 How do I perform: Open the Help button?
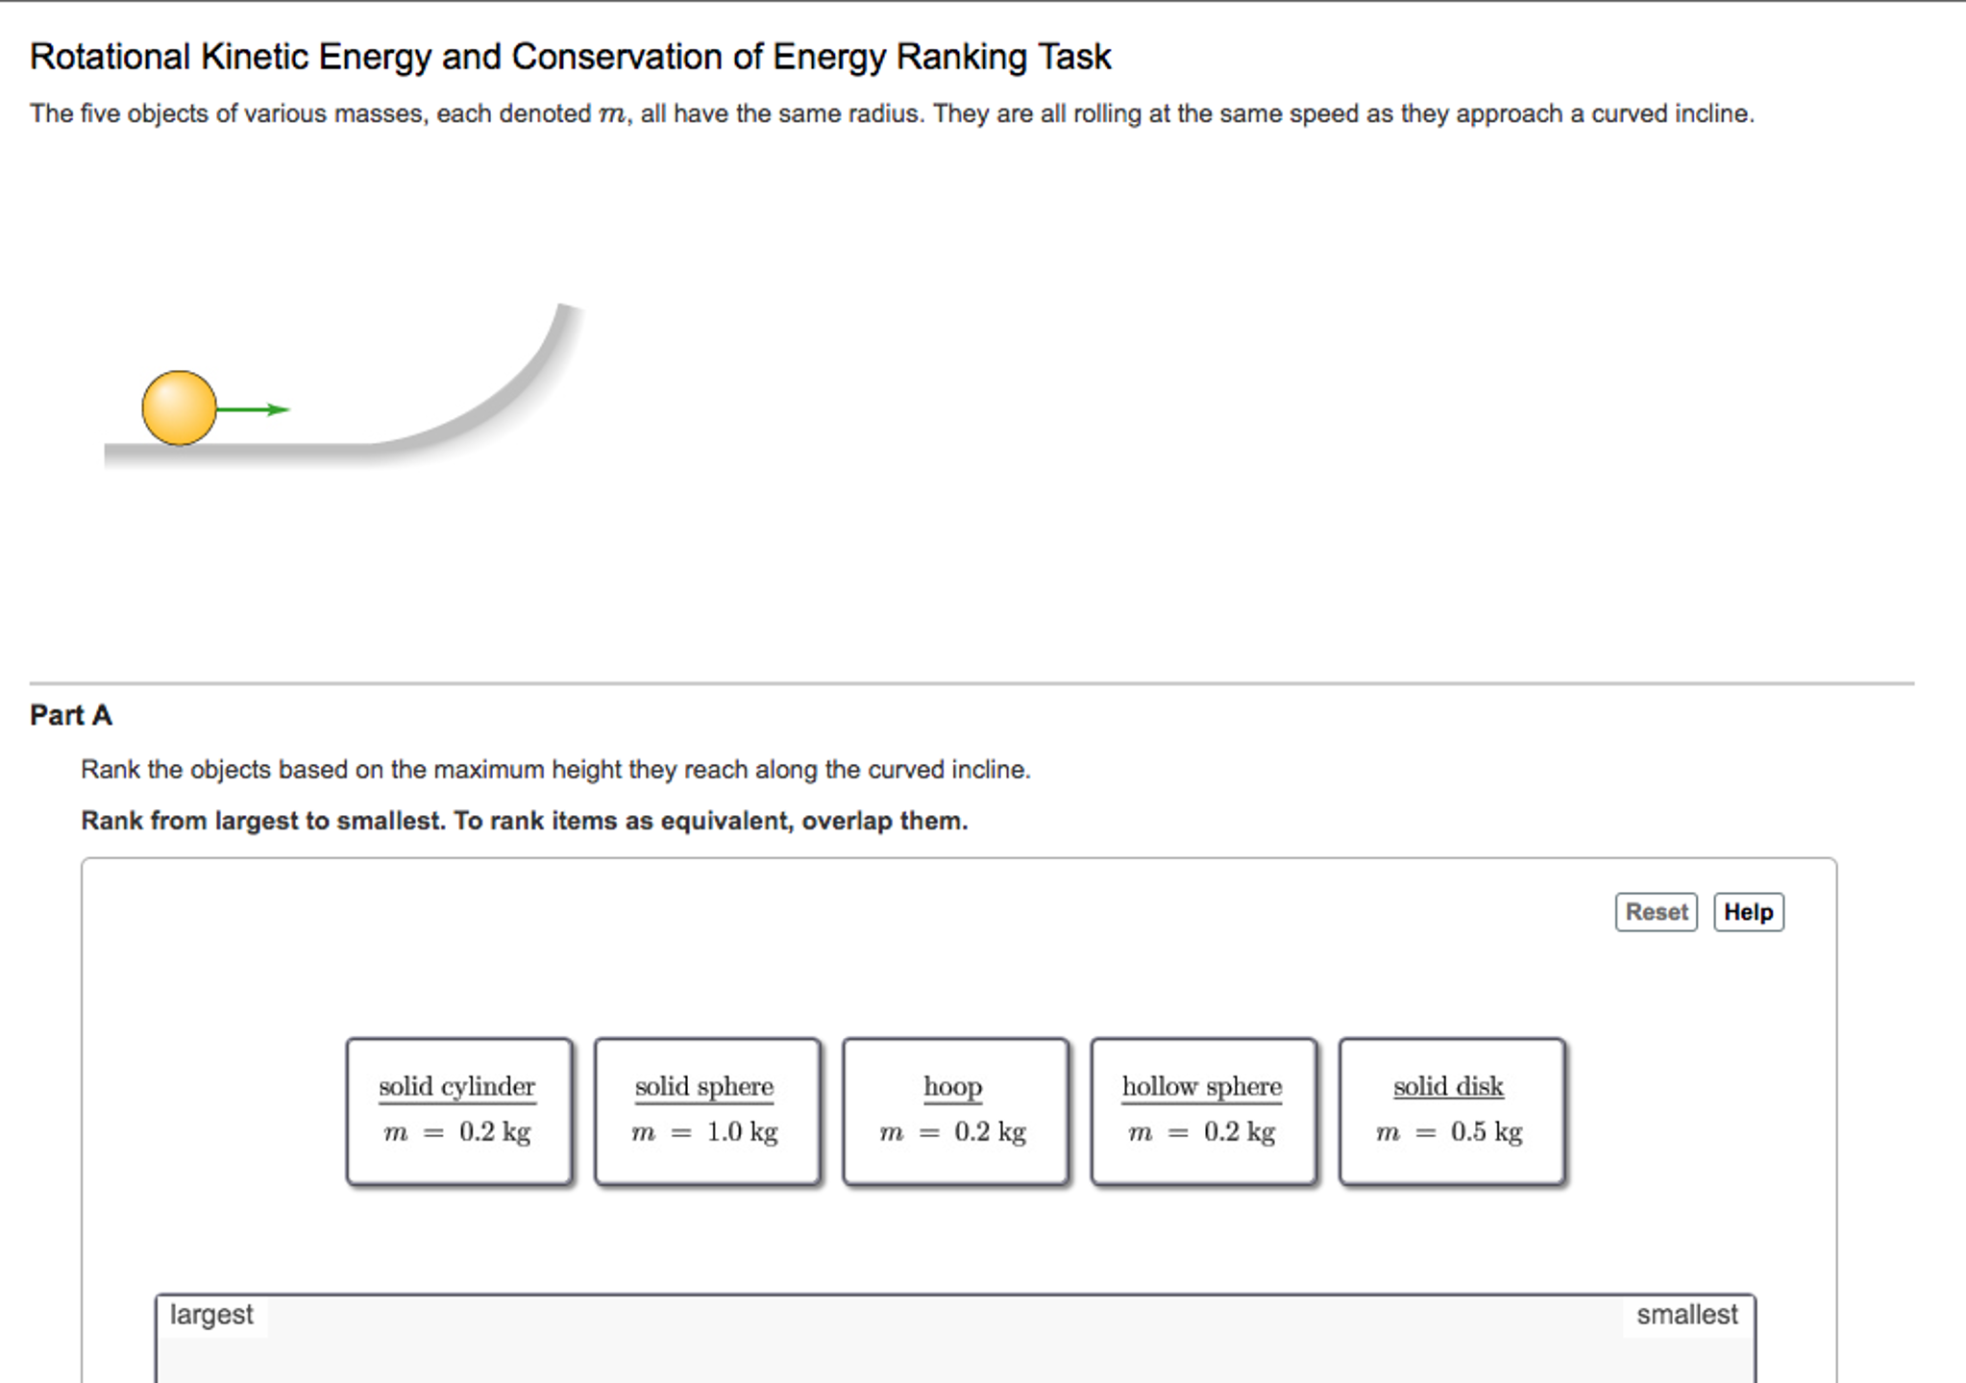[1748, 911]
